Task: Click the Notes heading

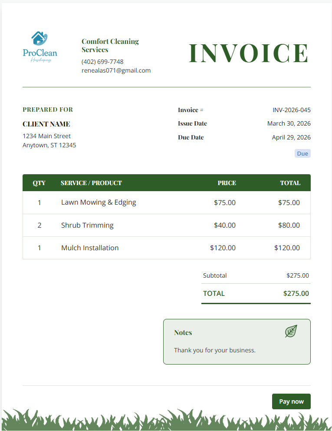Action: click(183, 333)
